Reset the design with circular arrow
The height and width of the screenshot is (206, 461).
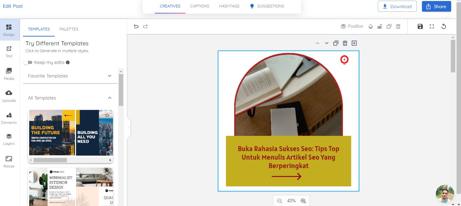[x=444, y=26]
